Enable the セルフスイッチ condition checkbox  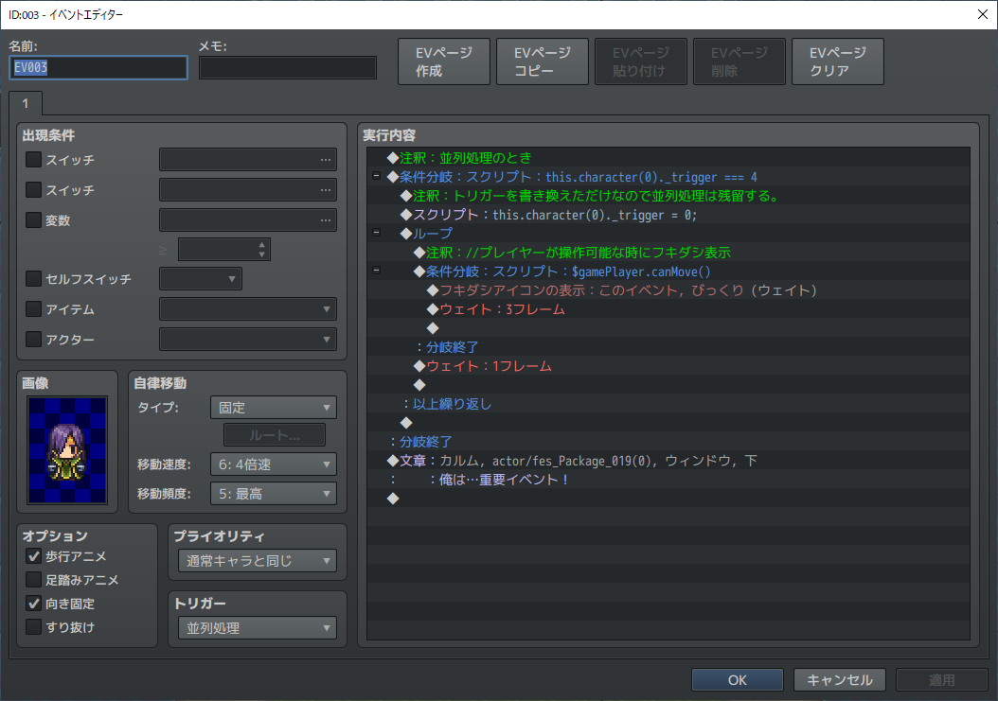[x=34, y=279]
